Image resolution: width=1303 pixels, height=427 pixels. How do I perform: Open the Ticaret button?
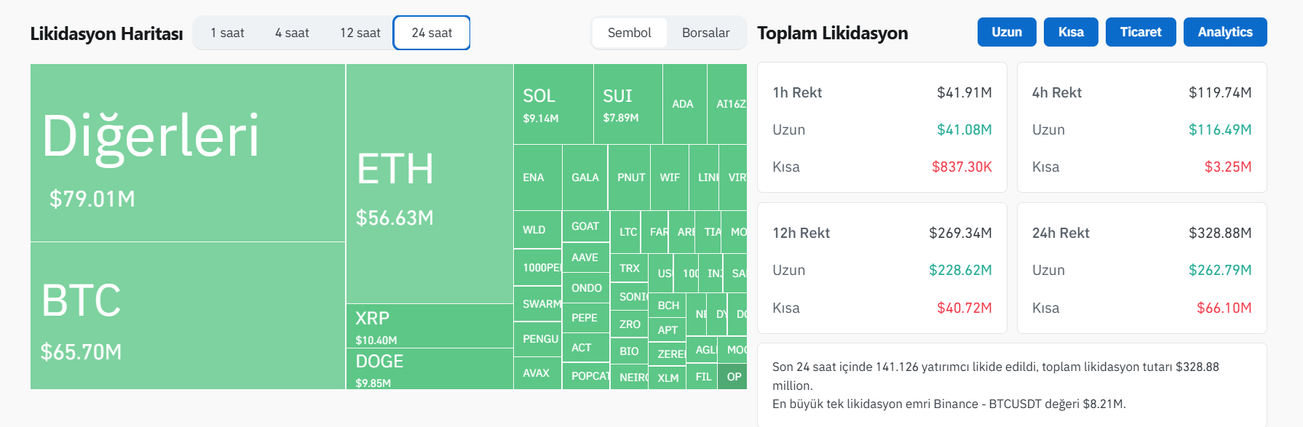(x=1140, y=32)
